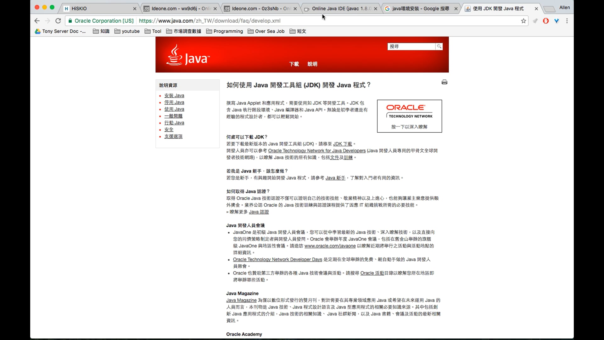Bookmark the page using the star icon
The width and height of the screenshot is (604, 340).
[x=523, y=21]
